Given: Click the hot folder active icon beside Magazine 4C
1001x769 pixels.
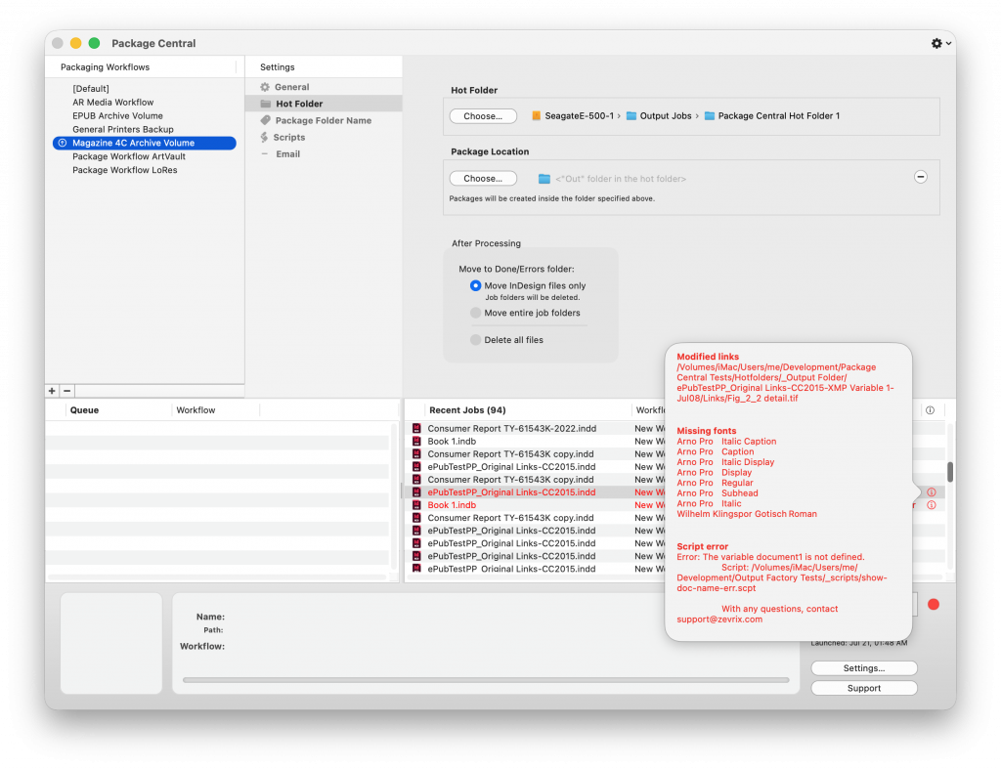Looking at the screenshot, I should (62, 143).
